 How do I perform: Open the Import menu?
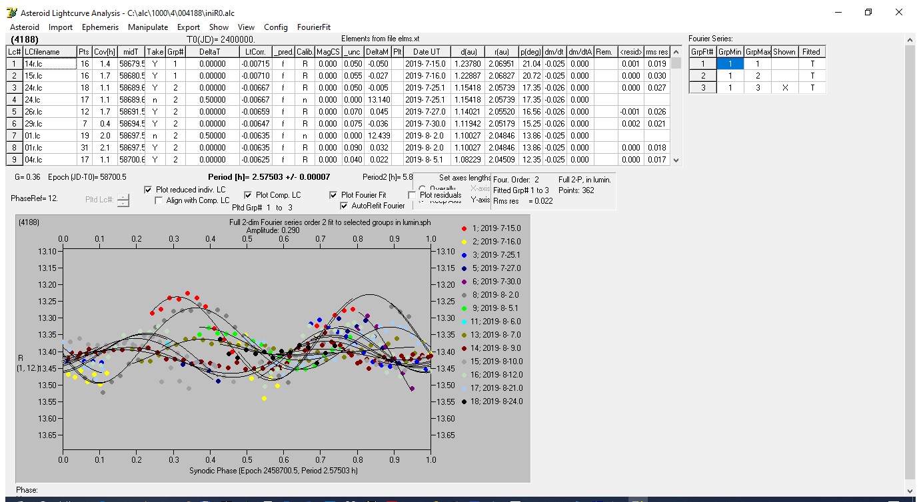coord(61,27)
